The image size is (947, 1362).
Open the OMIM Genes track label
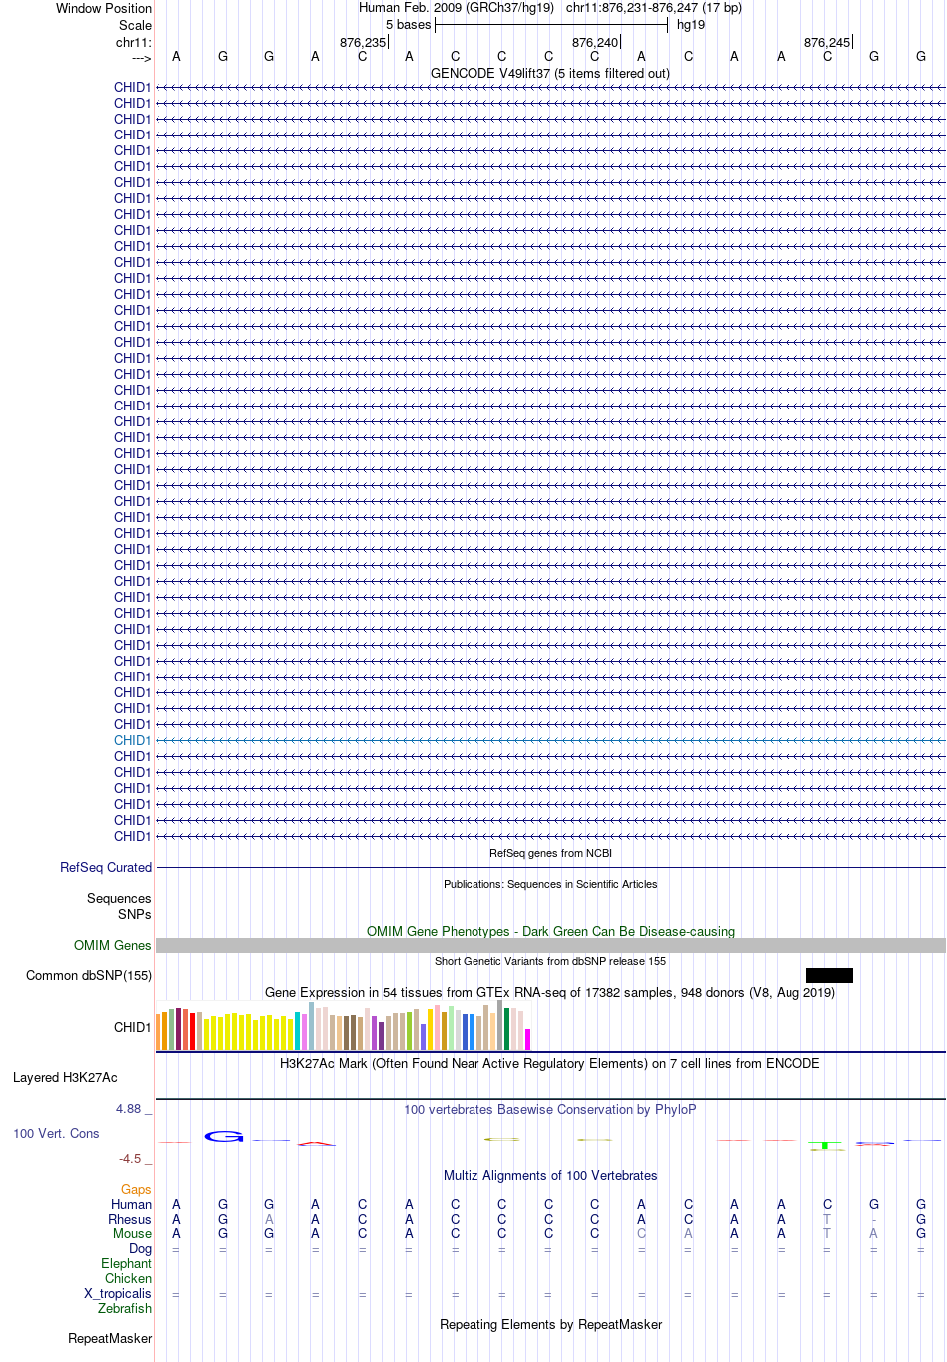point(113,945)
